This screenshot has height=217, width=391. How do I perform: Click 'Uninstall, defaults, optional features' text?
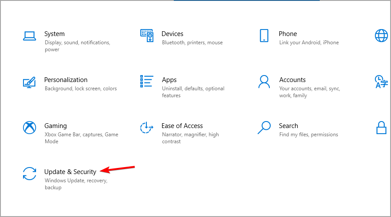(x=193, y=92)
